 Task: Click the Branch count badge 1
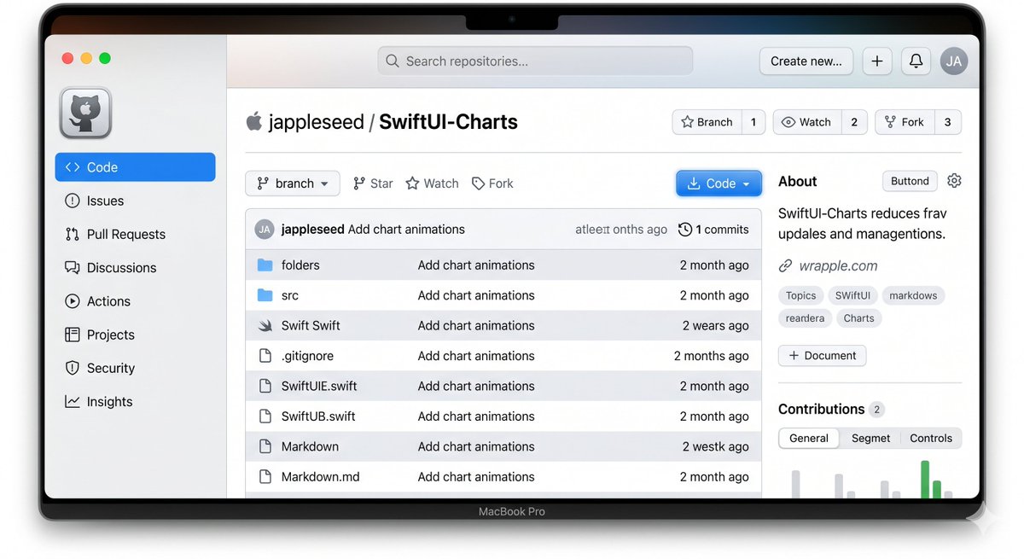753,122
